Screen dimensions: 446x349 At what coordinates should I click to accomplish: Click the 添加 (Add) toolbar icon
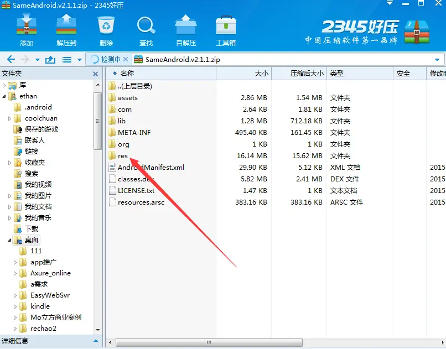click(27, 25)
